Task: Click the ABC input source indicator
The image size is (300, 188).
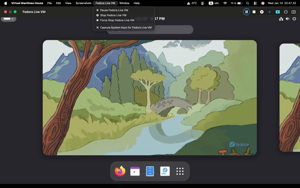Action: point(214,3)
